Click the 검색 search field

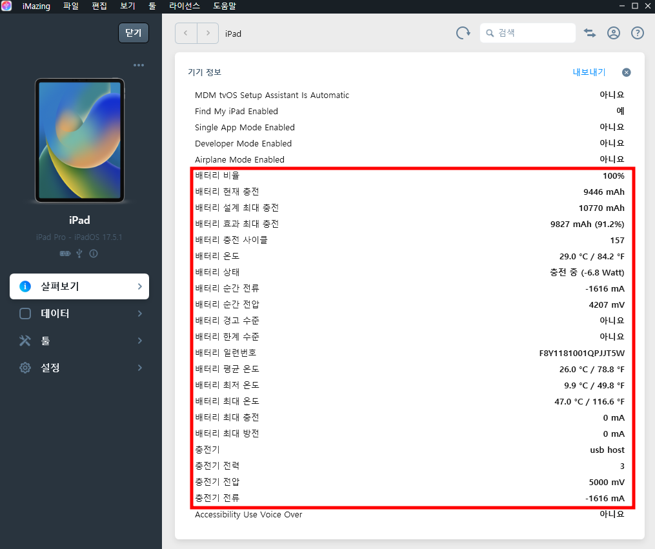click(528, 33)
